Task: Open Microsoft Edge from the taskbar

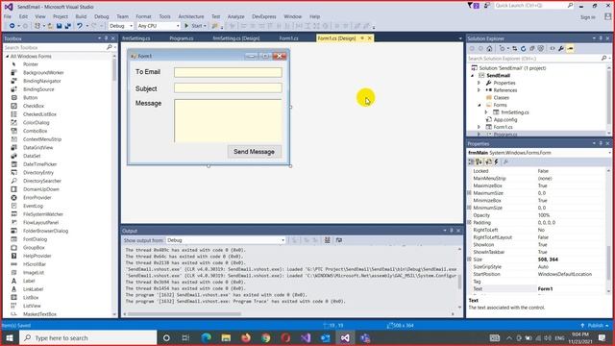Action: tap(207, 337)
